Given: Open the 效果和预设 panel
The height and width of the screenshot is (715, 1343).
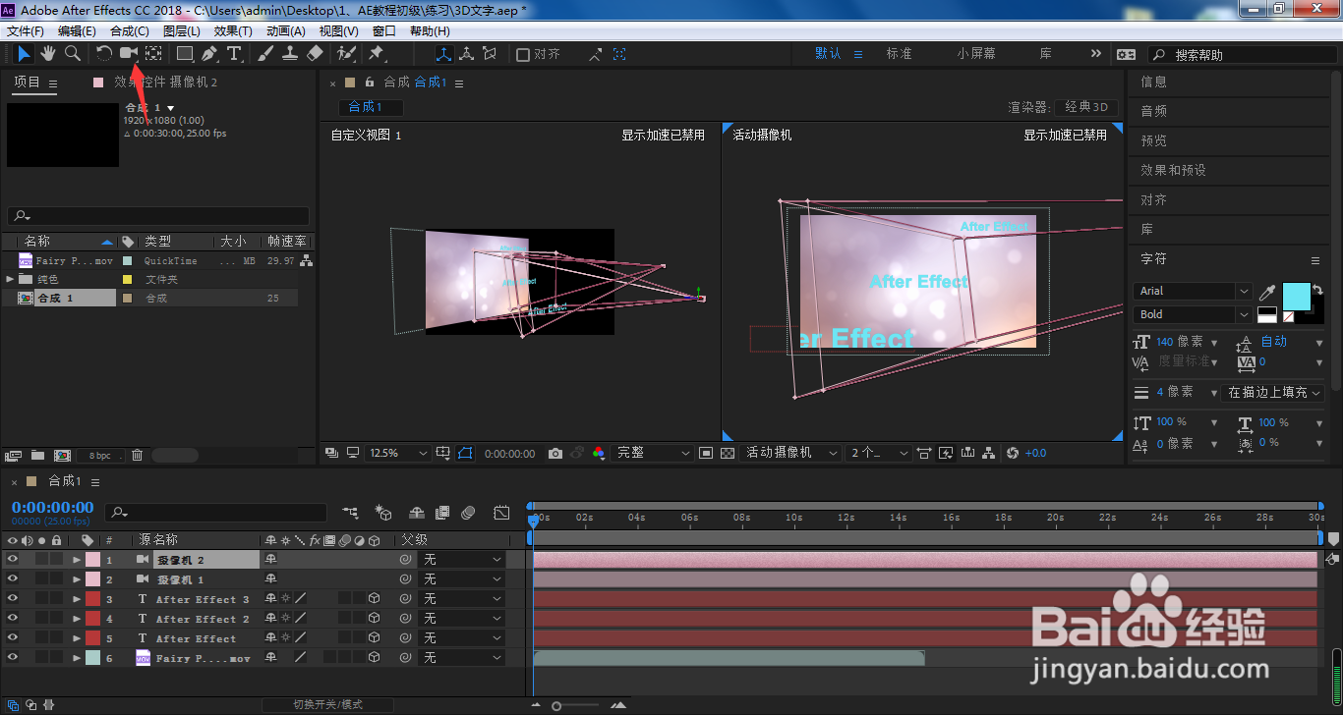Looking at the screenshot, I should [x=1173, y=170].
